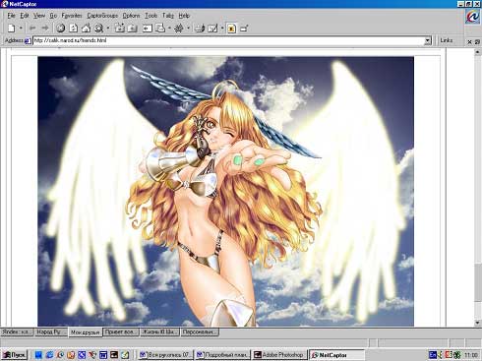Open the Favorites menu

point(72,16)
